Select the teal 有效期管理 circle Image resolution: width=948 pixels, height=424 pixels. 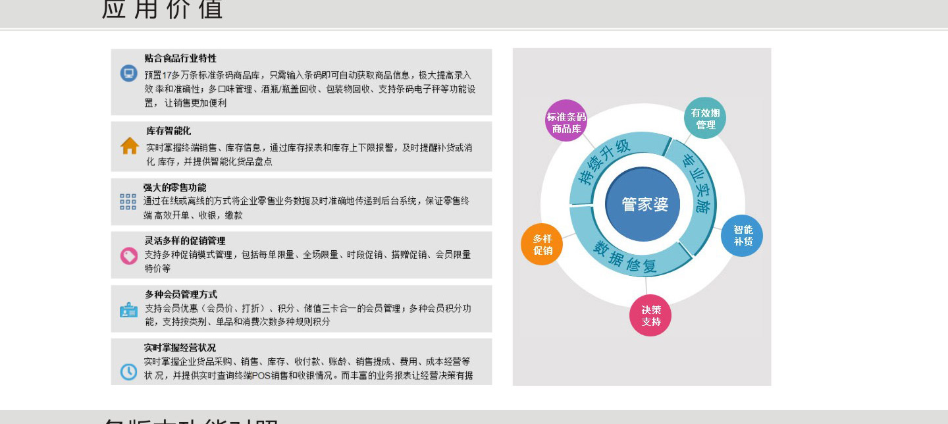pos(705,118)
